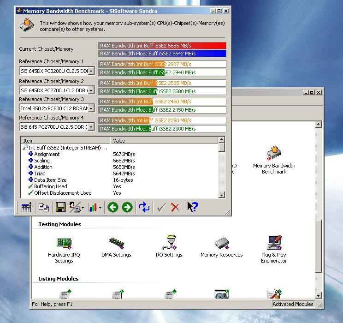Screen dimensions: 343x323
Task: Click the gray checkmark OK icon
Action: (x=161, y=207)
